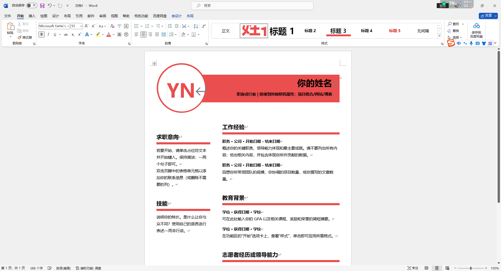
Task: Align text left
Action: click(x=137, y=34)
